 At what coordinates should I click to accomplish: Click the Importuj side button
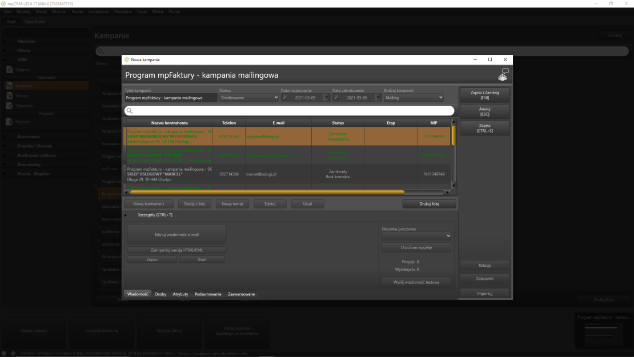pyautogui.click(x=484, y=294)
